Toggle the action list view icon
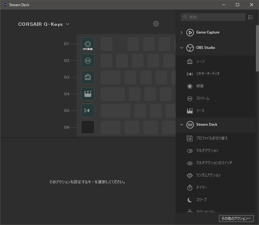This screenshot has width=259, height=225. tap(251, 17)
